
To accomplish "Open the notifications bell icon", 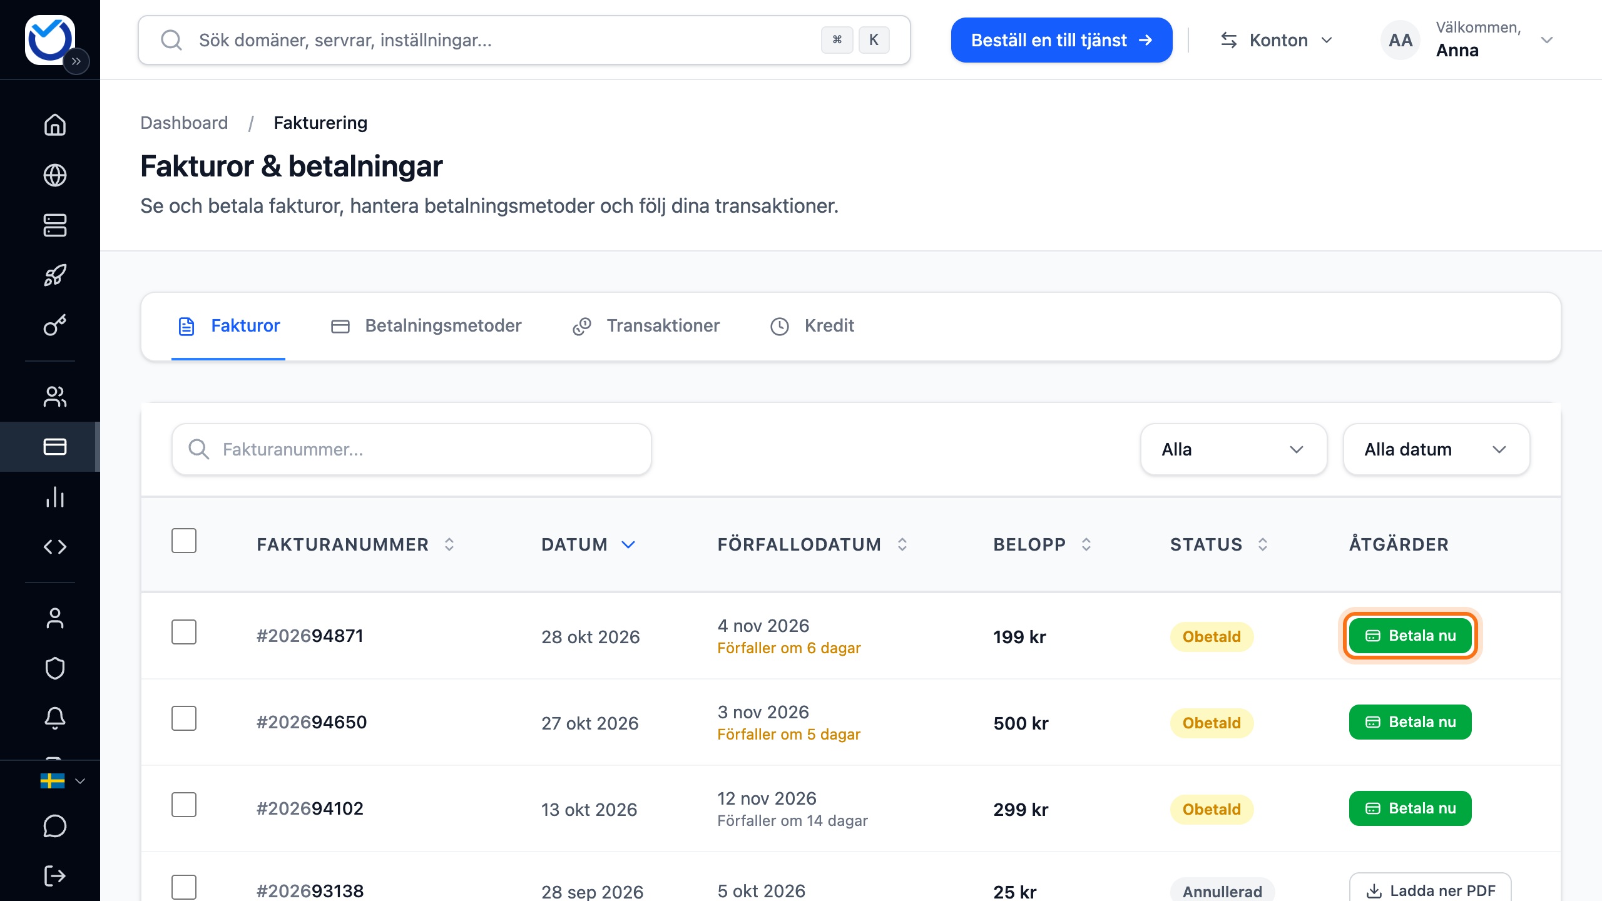I will pyautogui.click(x=55, y=718).
